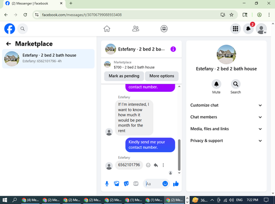
Task: Bookmark this page with the star icon
Action: (x=232, y=15)
